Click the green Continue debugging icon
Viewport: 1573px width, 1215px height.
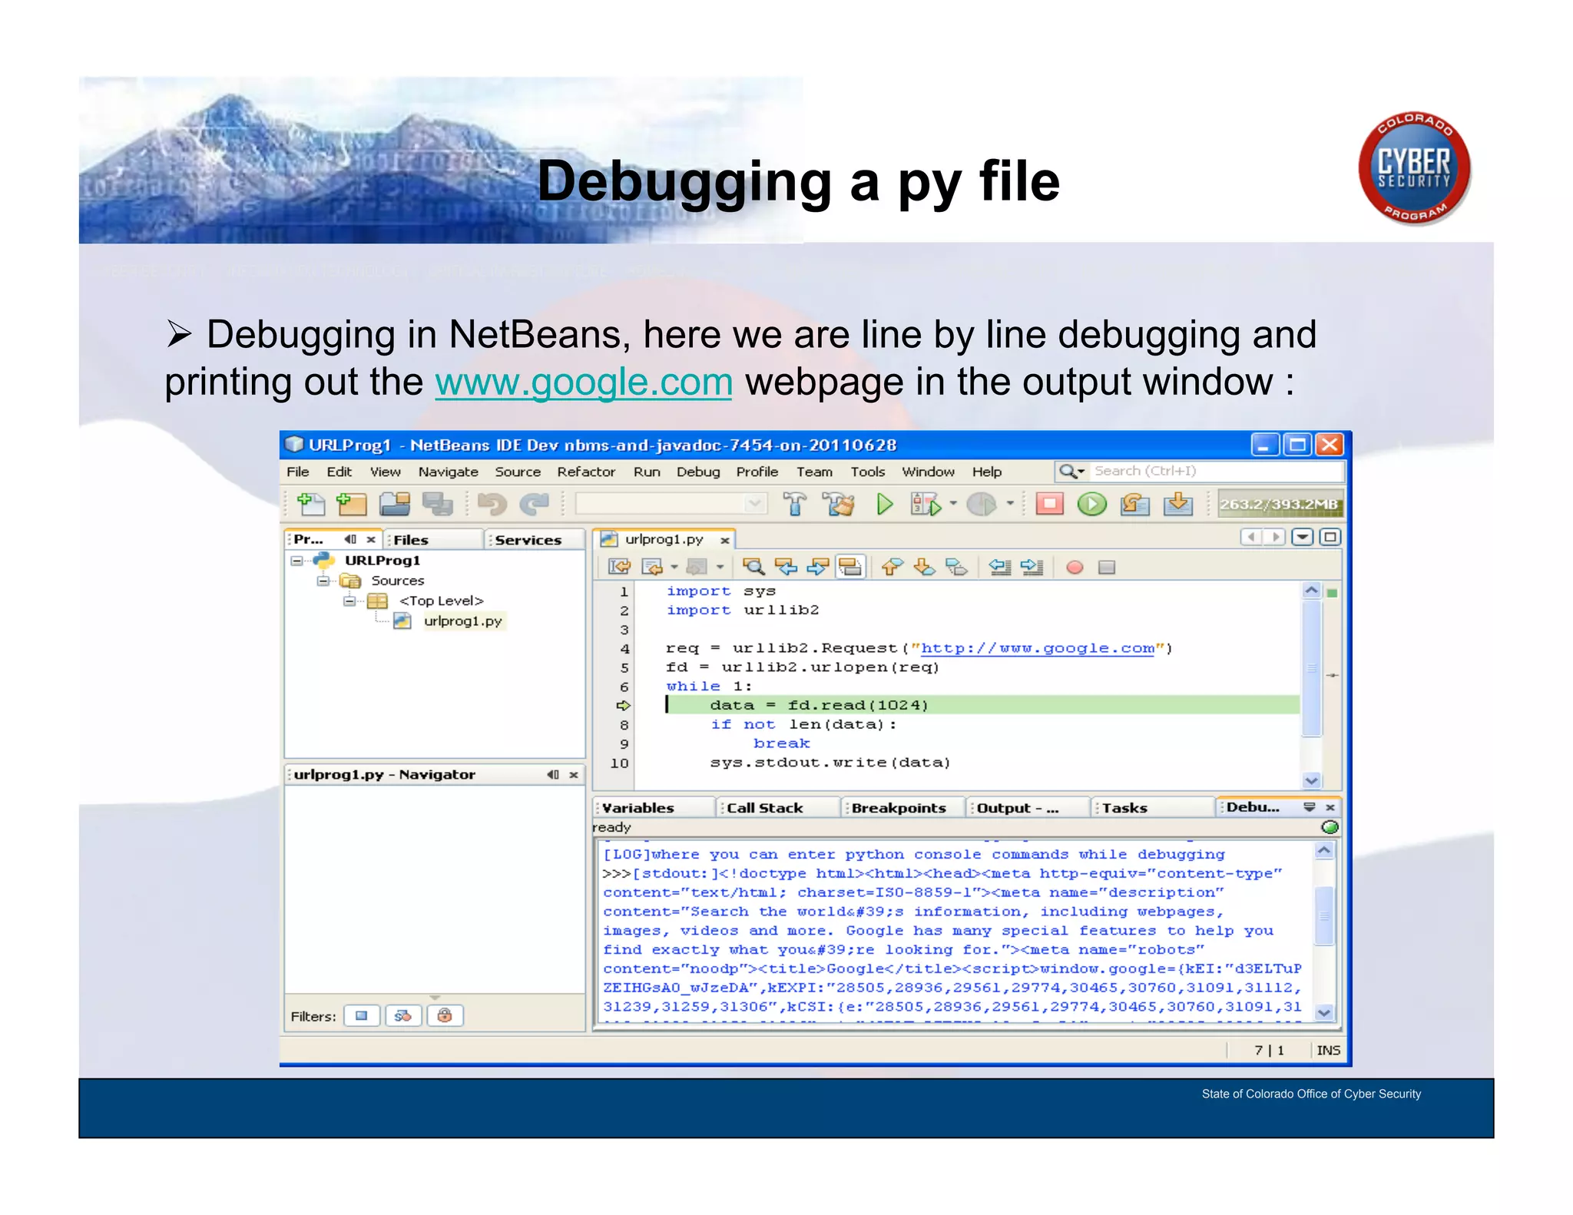coord(1091,504)
